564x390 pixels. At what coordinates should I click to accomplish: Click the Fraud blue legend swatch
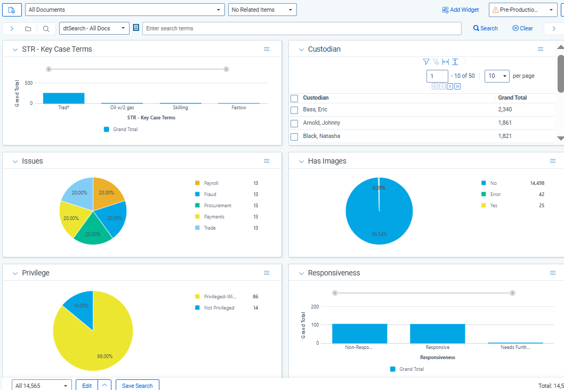coord(197,194)
